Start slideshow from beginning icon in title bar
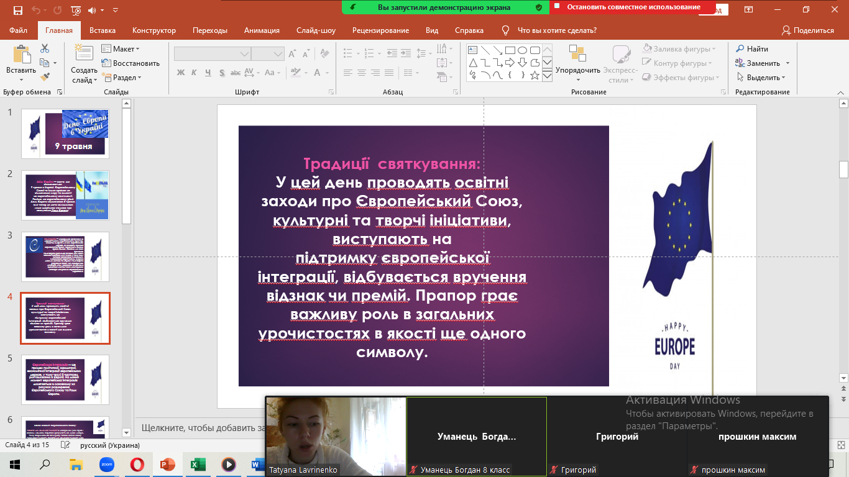This screenshot has width=849, height=477. [x=76, y=10]
